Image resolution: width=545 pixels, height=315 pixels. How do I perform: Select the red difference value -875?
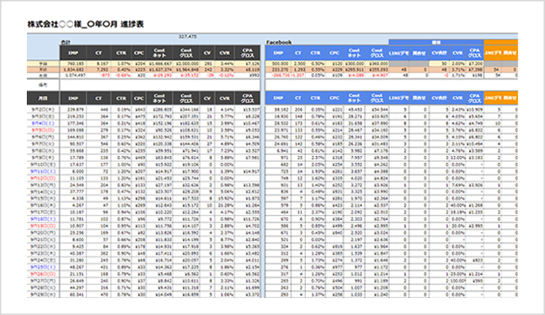click(x=98, y=76)
